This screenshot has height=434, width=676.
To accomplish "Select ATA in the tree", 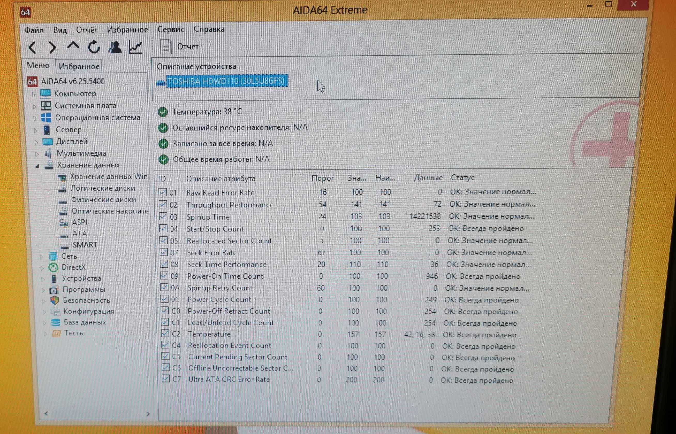I will click(80, 234).
